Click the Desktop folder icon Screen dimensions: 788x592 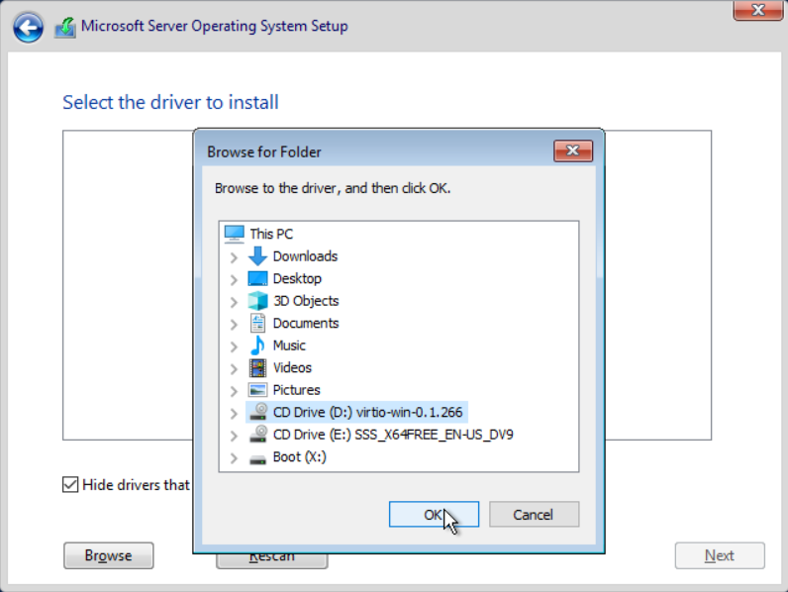(x=257, y=279)
